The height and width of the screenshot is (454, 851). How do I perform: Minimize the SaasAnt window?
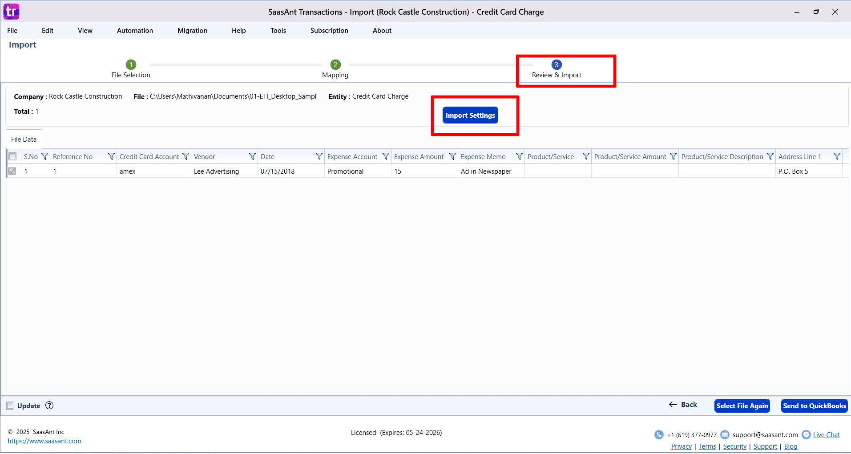(797, 12)
